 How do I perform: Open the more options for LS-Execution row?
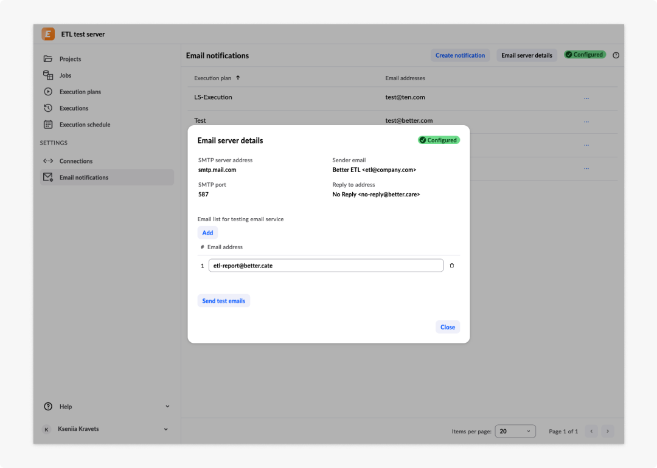click(x=586, y=98)
